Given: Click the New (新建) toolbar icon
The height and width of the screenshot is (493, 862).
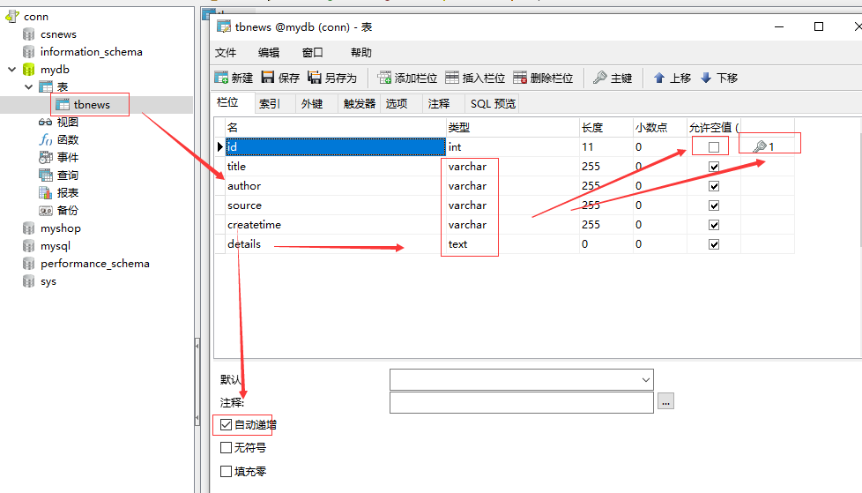Looking at the screenshot, I should pyautogui.click(x=221, y=78).
